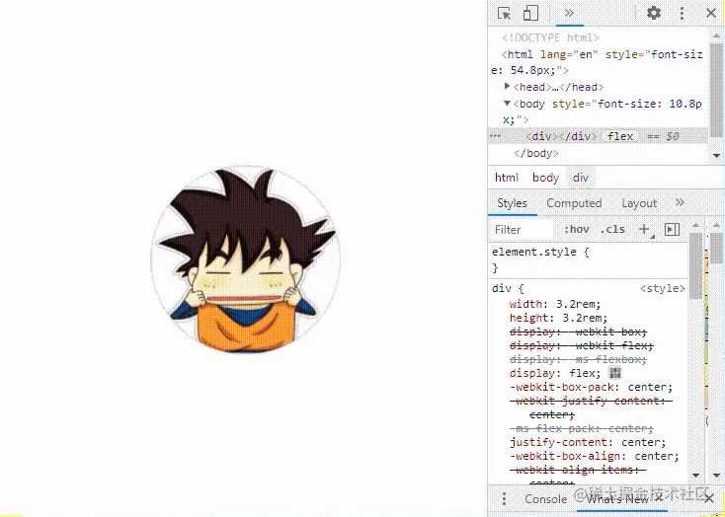Click the display: -webkit-flex struck declaration
The width and height of the screenshot is (725, 517).
(x=581, y=345)
